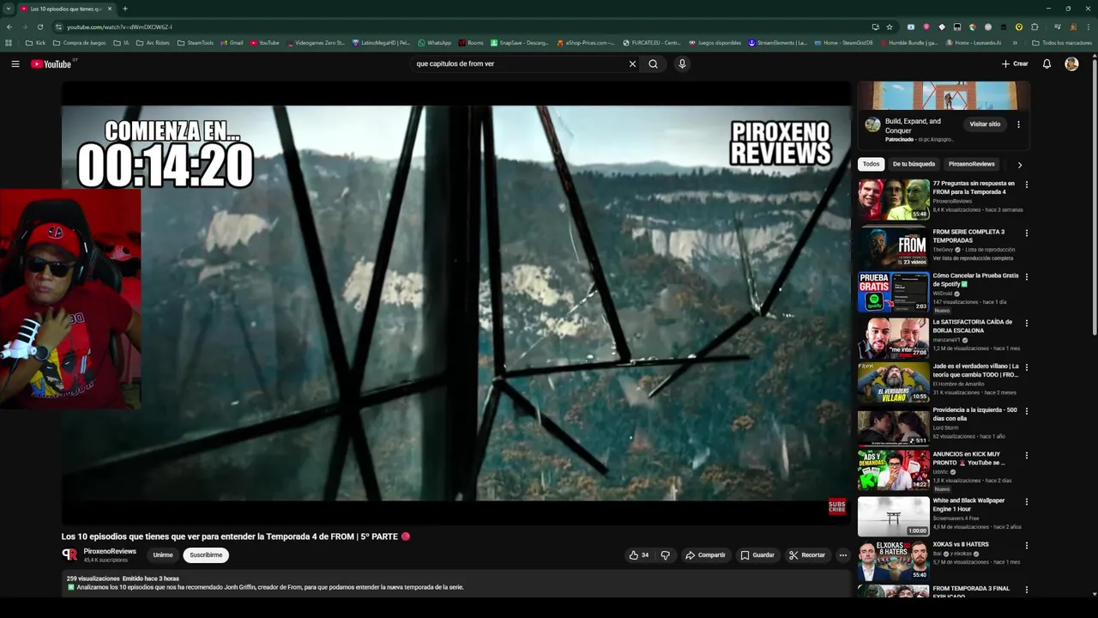Like the video with thumbs up
This screenshot has height=618, width=1098.
(x=639, y=555)
